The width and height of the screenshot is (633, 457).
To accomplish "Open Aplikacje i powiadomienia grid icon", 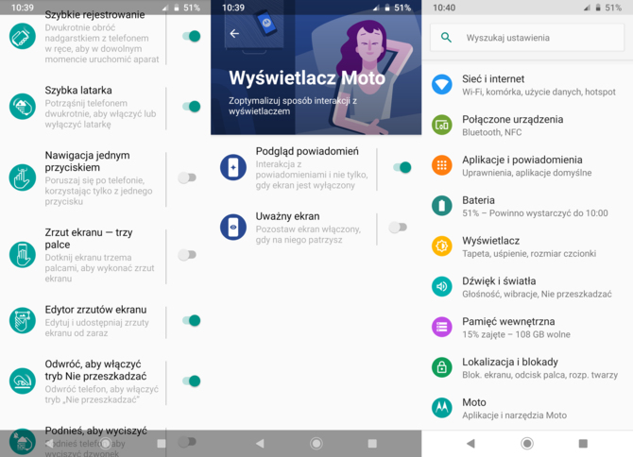I will click(x=442, y=165).
